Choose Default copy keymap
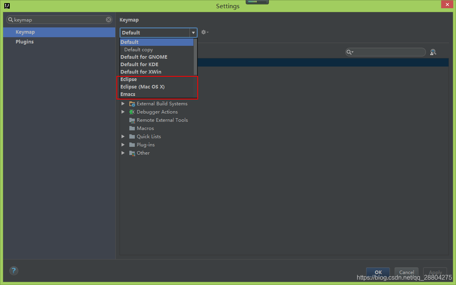 pyautogui.click(x=157, y=50)
